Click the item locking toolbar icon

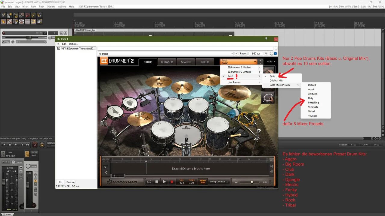coord(39,21)
